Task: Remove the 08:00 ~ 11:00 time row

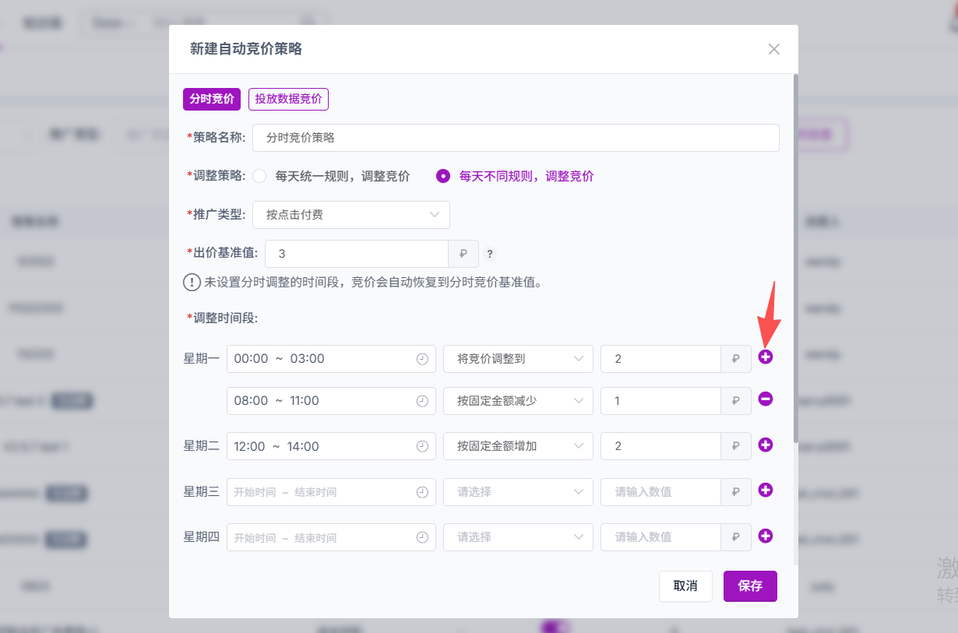Action: (x=766, y=399)
